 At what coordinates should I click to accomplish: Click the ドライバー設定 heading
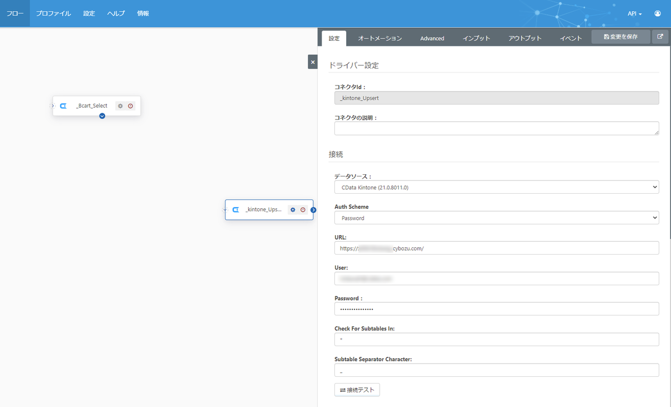[x=354, y=65]
